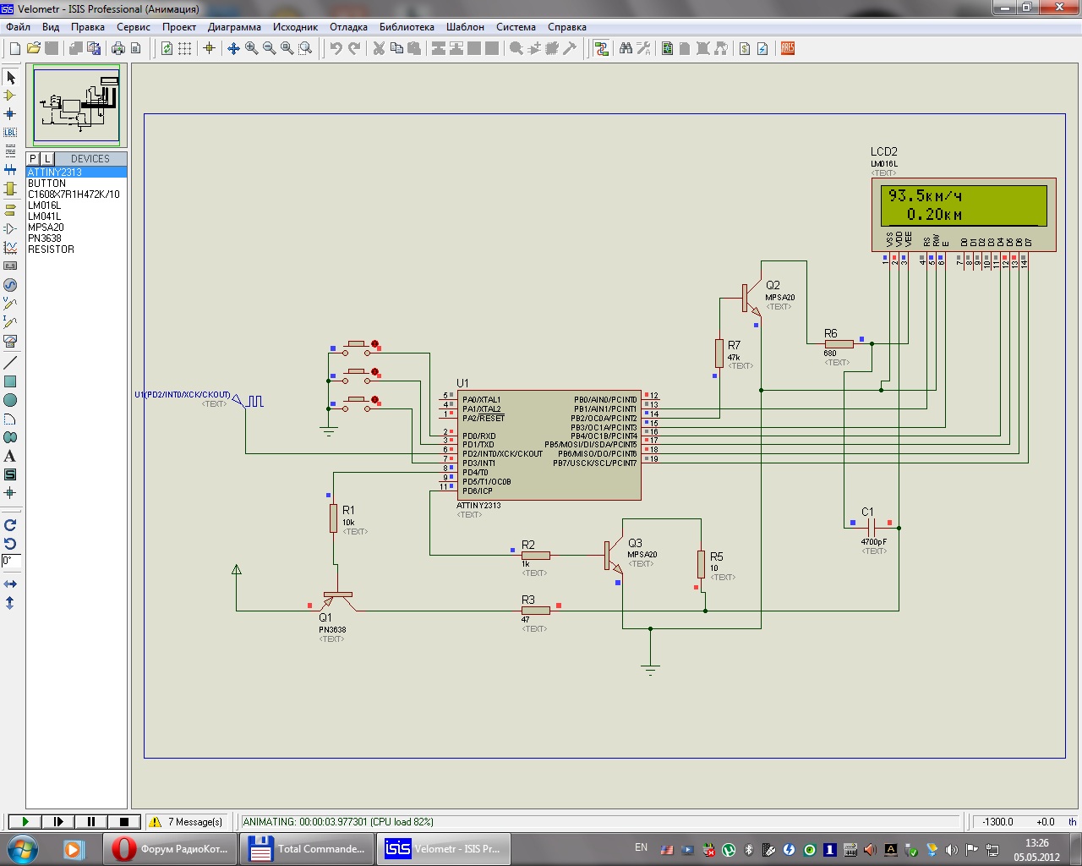Image resolution: width=1082 pixels, height=866 pixels.
Task: Pause the running animation
Action: click(90, 821)
